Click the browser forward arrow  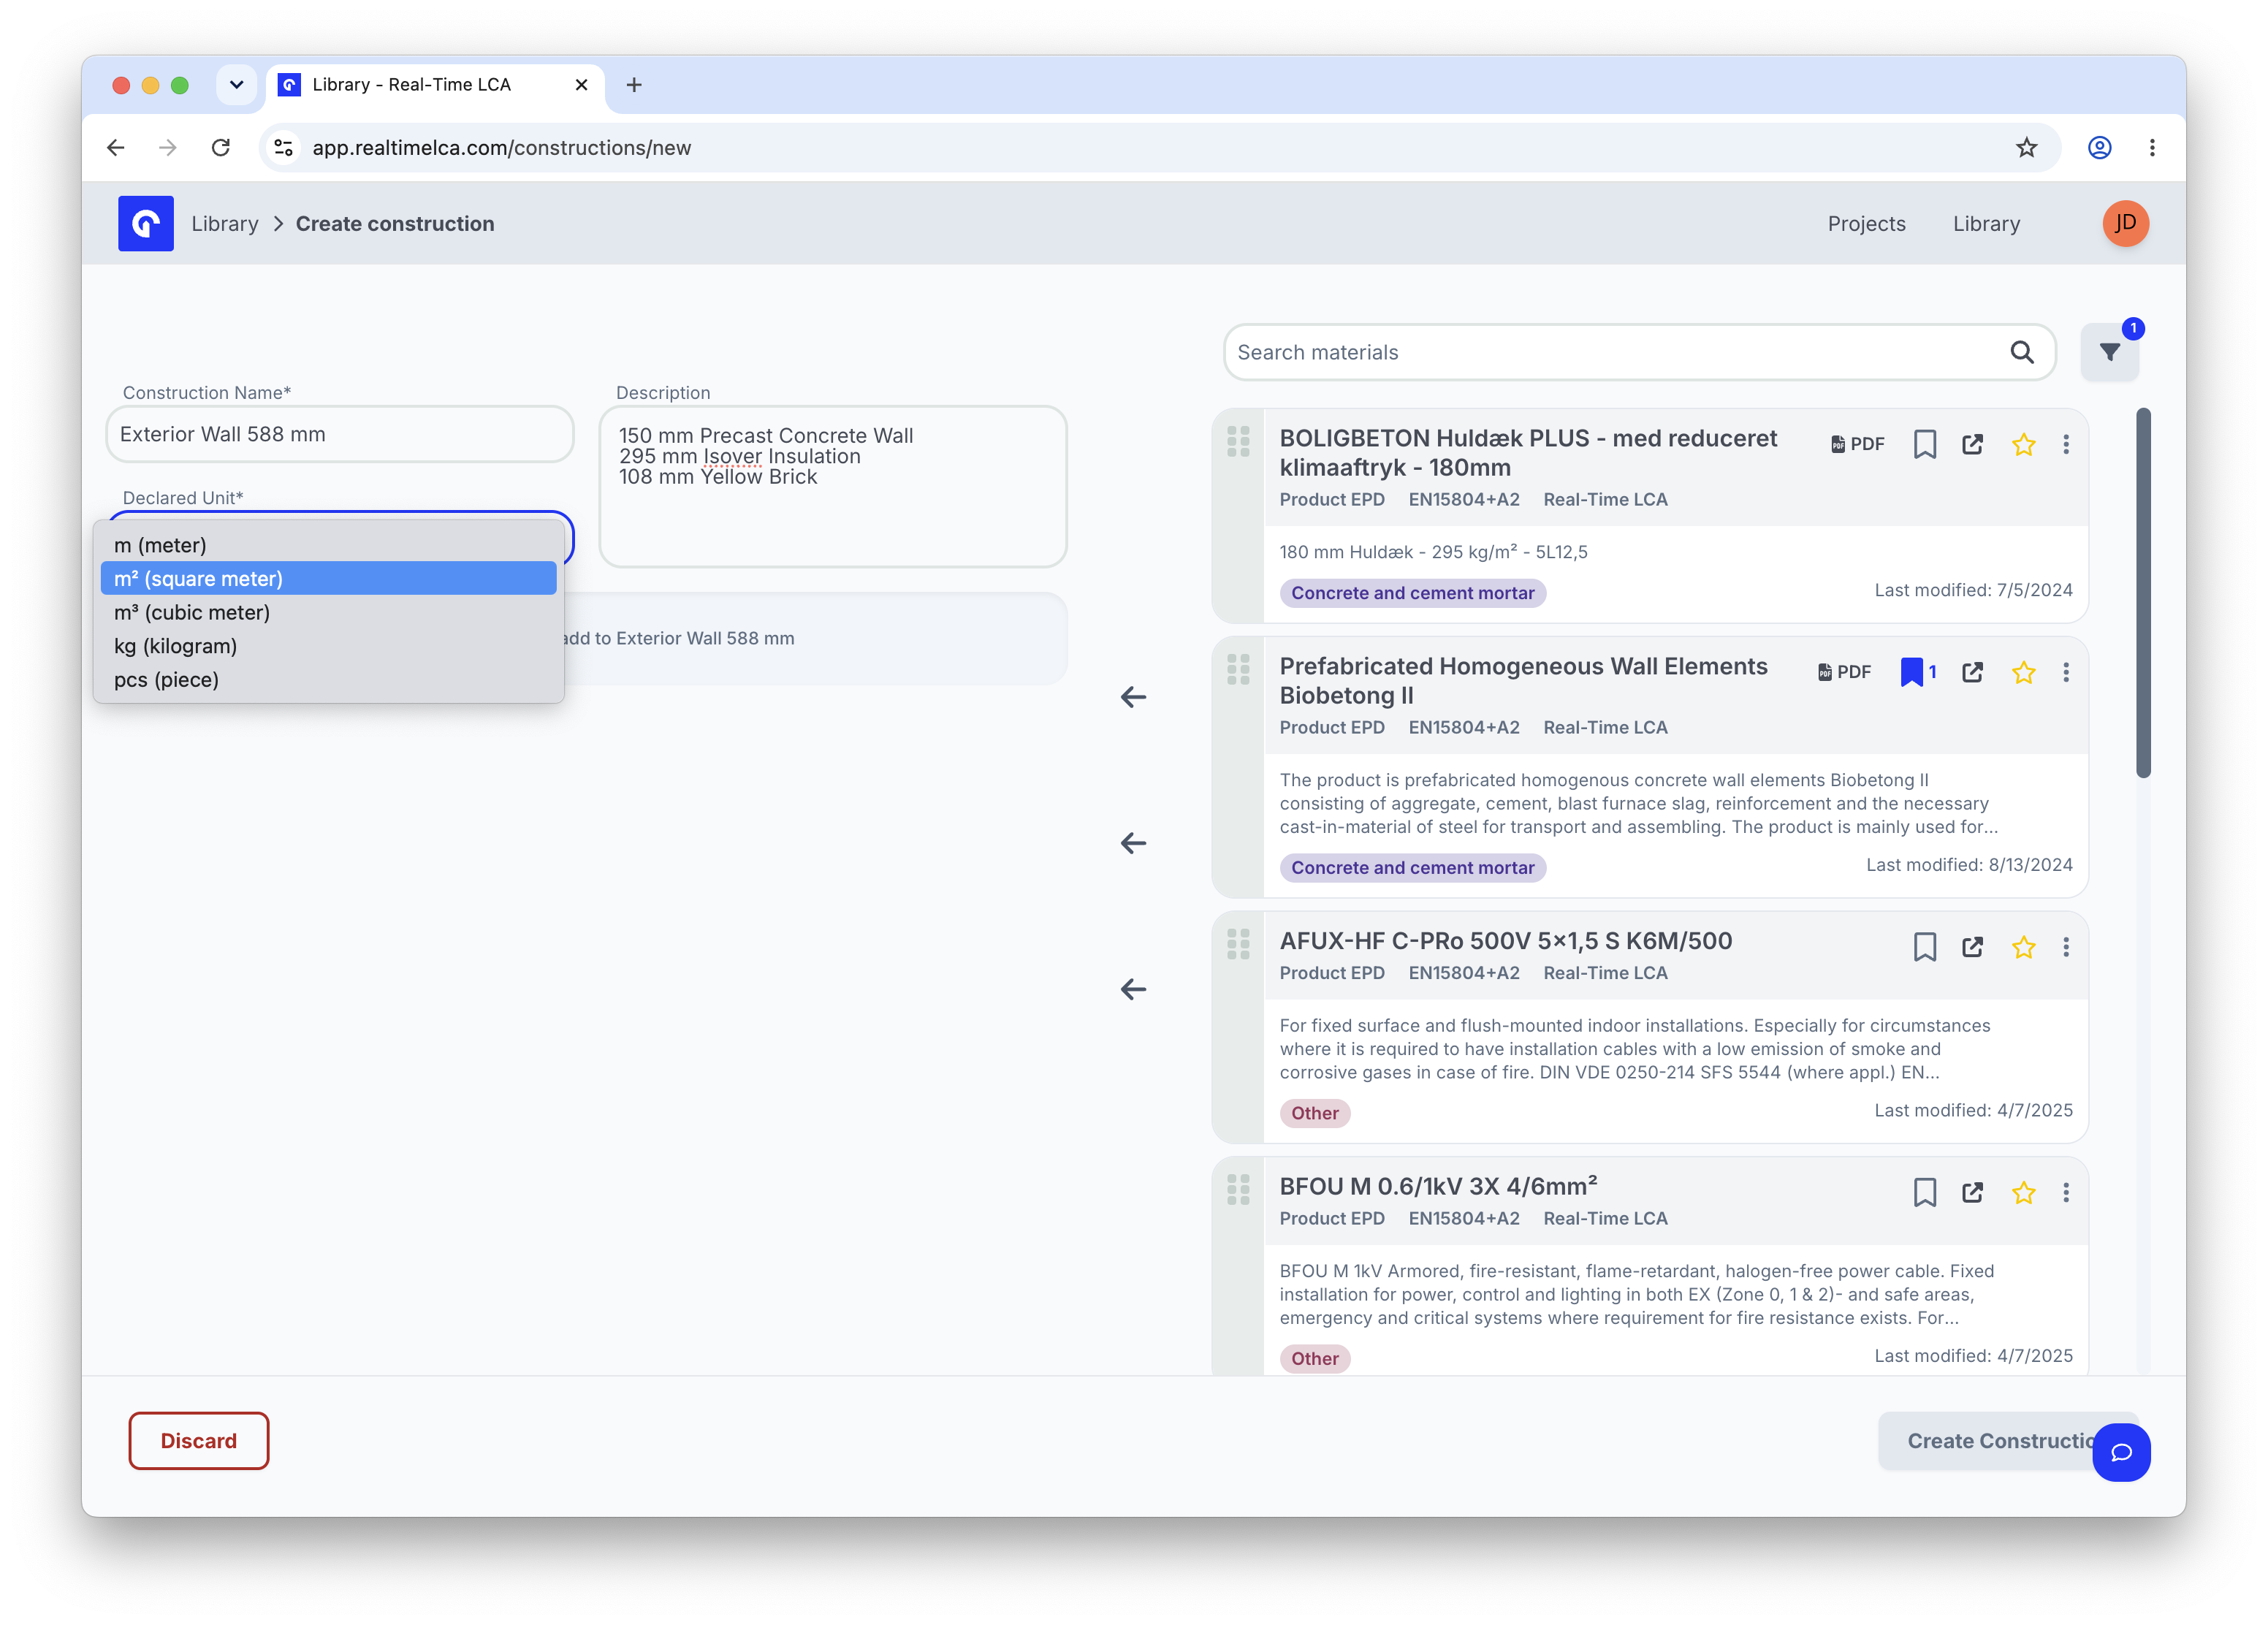[x=168, y=148]
